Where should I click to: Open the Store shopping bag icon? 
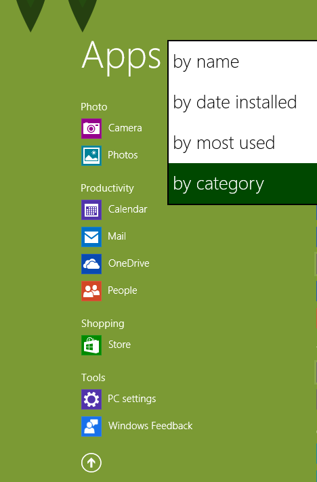tap(91, 345)
